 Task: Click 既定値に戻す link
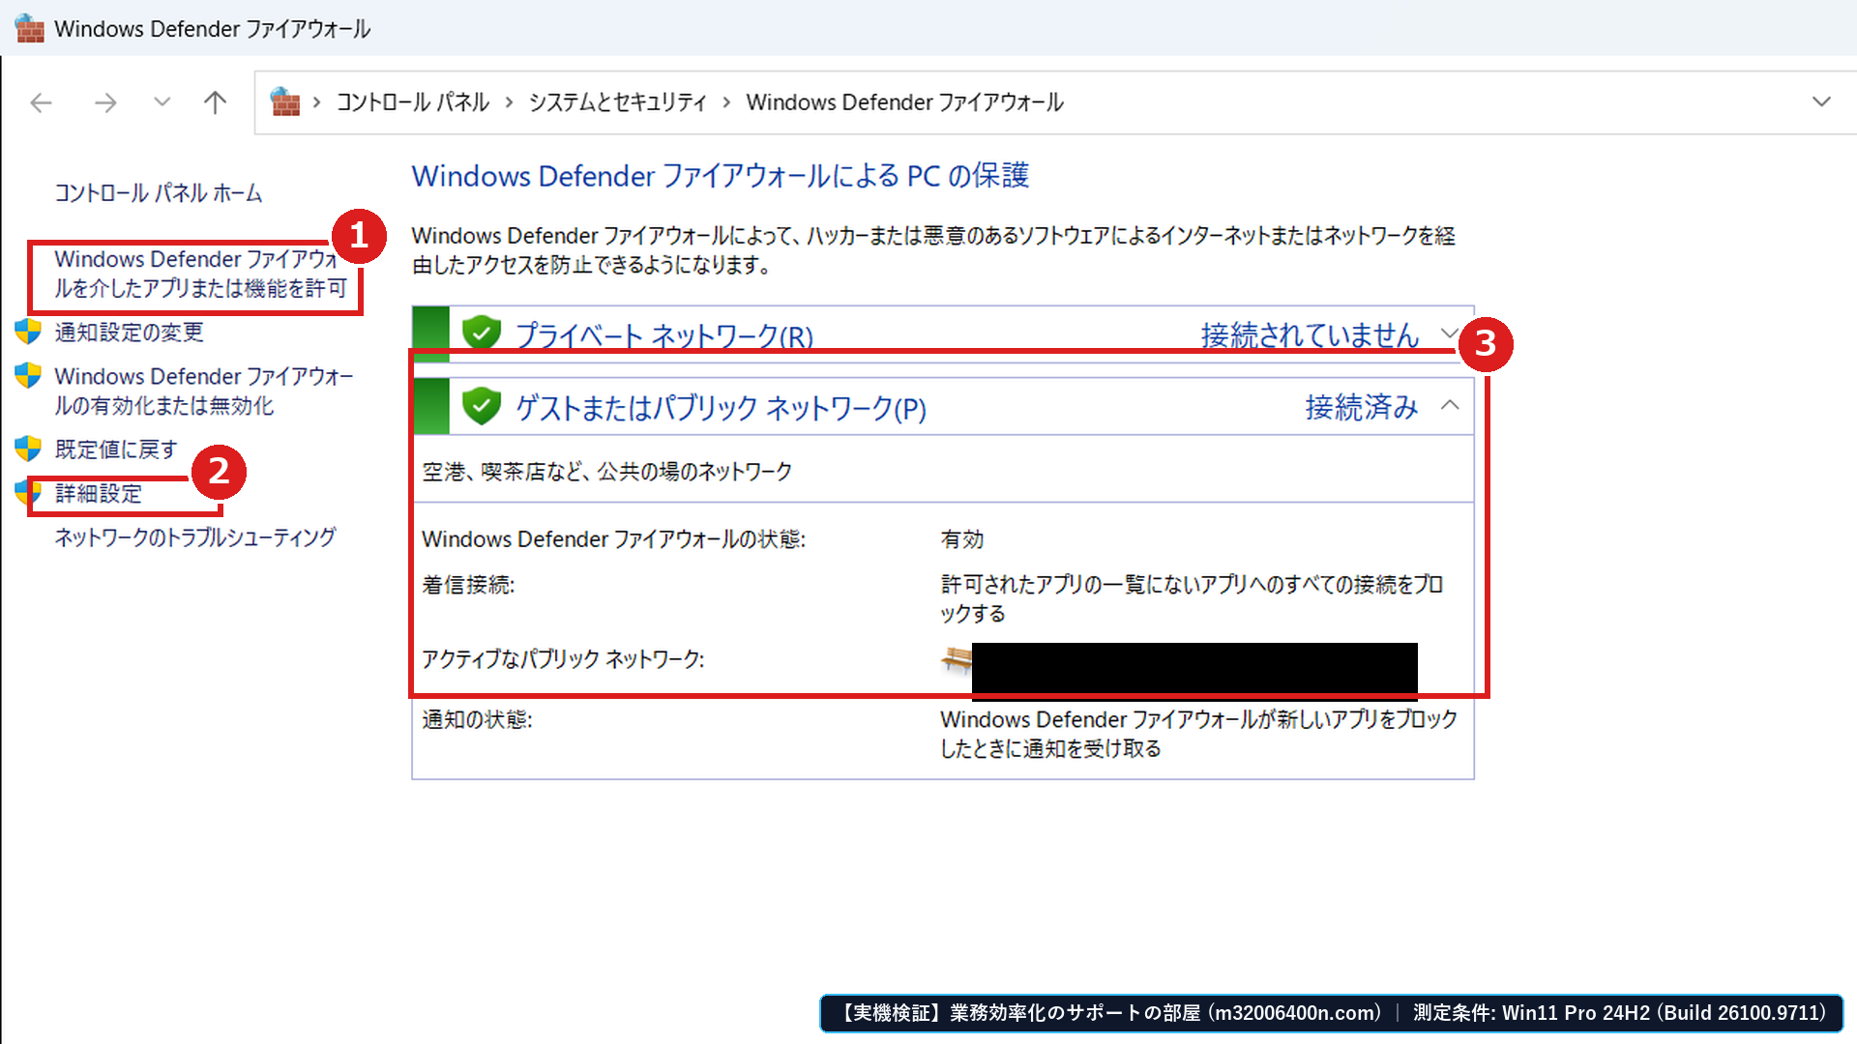click(116, 449)
